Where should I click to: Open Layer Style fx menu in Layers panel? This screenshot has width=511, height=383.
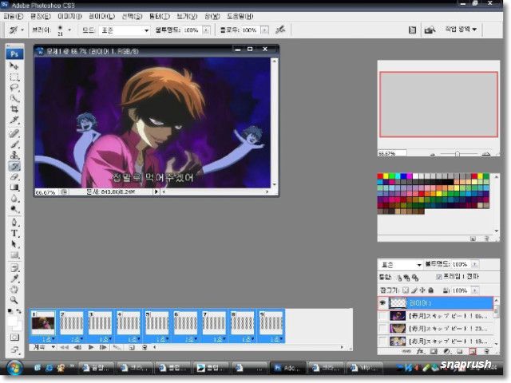pyautogui.click(x=420, y=351)
